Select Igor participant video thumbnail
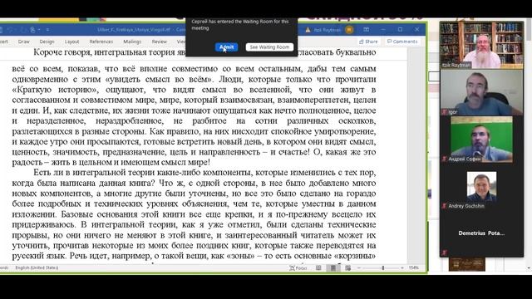The height and width of the screenshot is (299, 532). pyautogui.click(x=481, y=92)
